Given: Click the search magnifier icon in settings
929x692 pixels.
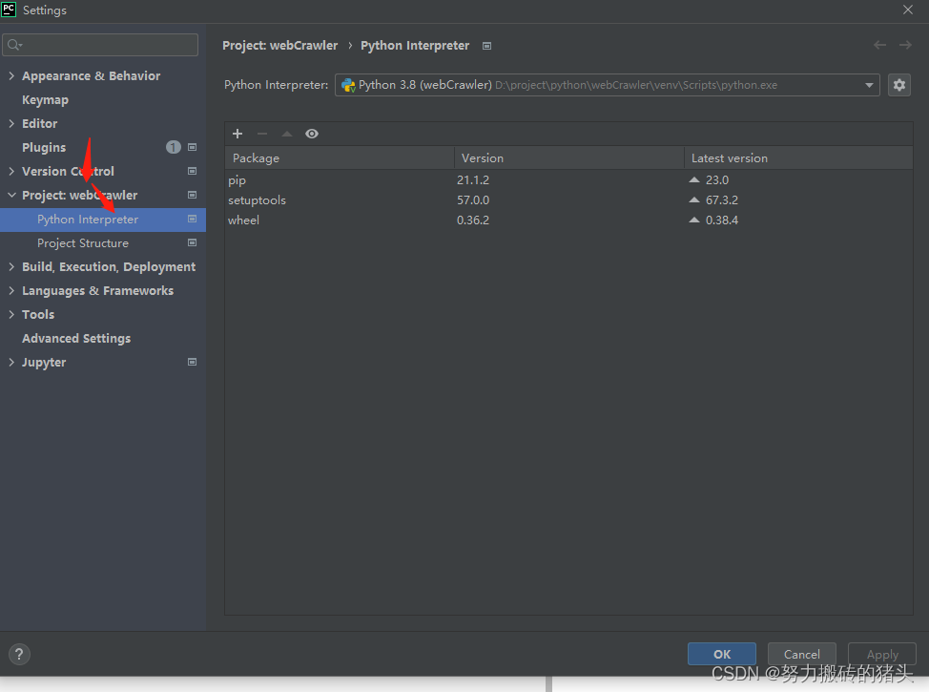Looking at the screenshot, I should tap(15, 45).
